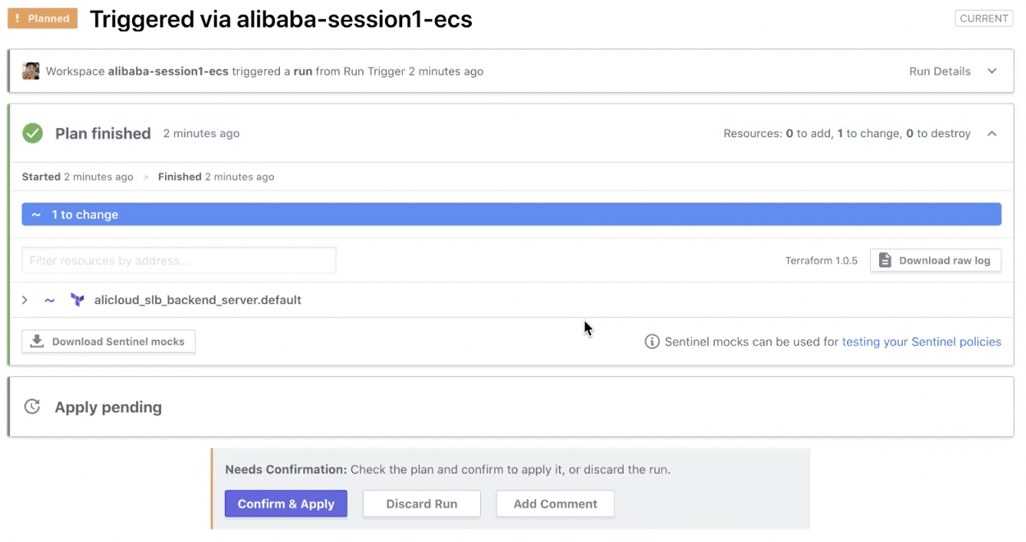
Task: Select the CURRENT badge at top right
Action: point(983,17)
